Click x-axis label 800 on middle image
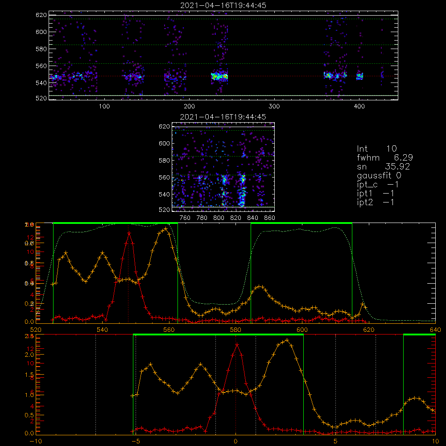This screenshot has height=446, width=446. (x=219, y=218)
